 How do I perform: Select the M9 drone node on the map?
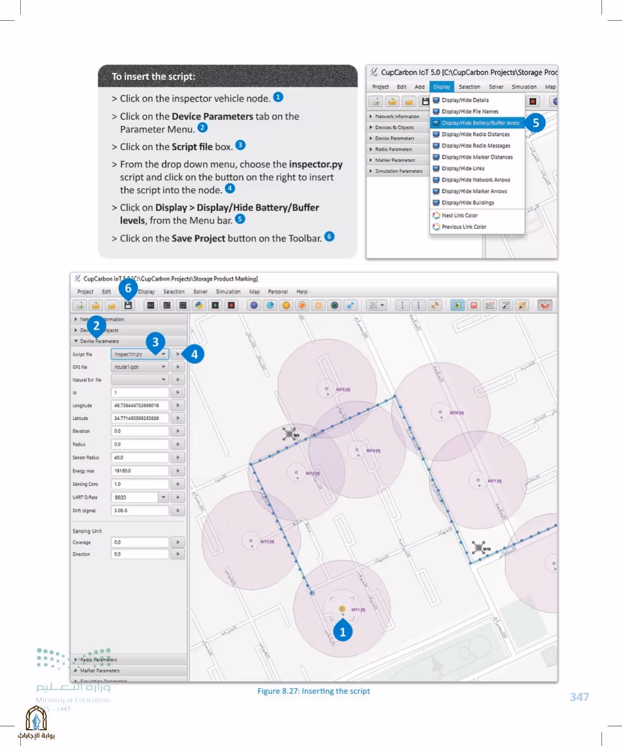pyautogui.click(x=290, y=433)
